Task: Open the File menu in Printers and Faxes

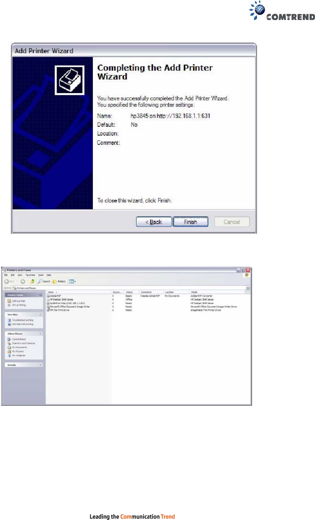Action: (6, 275)
